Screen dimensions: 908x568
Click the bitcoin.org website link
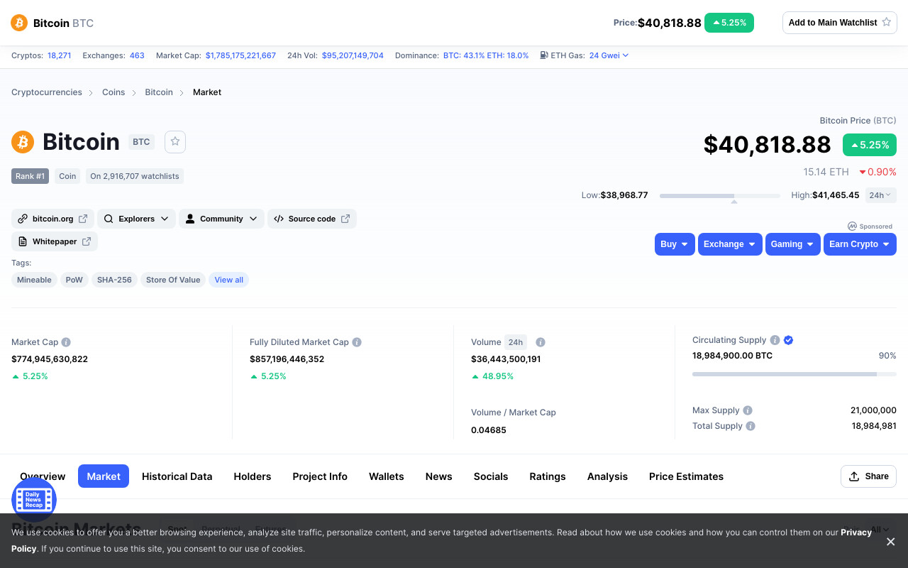click(x=52, y=219)
